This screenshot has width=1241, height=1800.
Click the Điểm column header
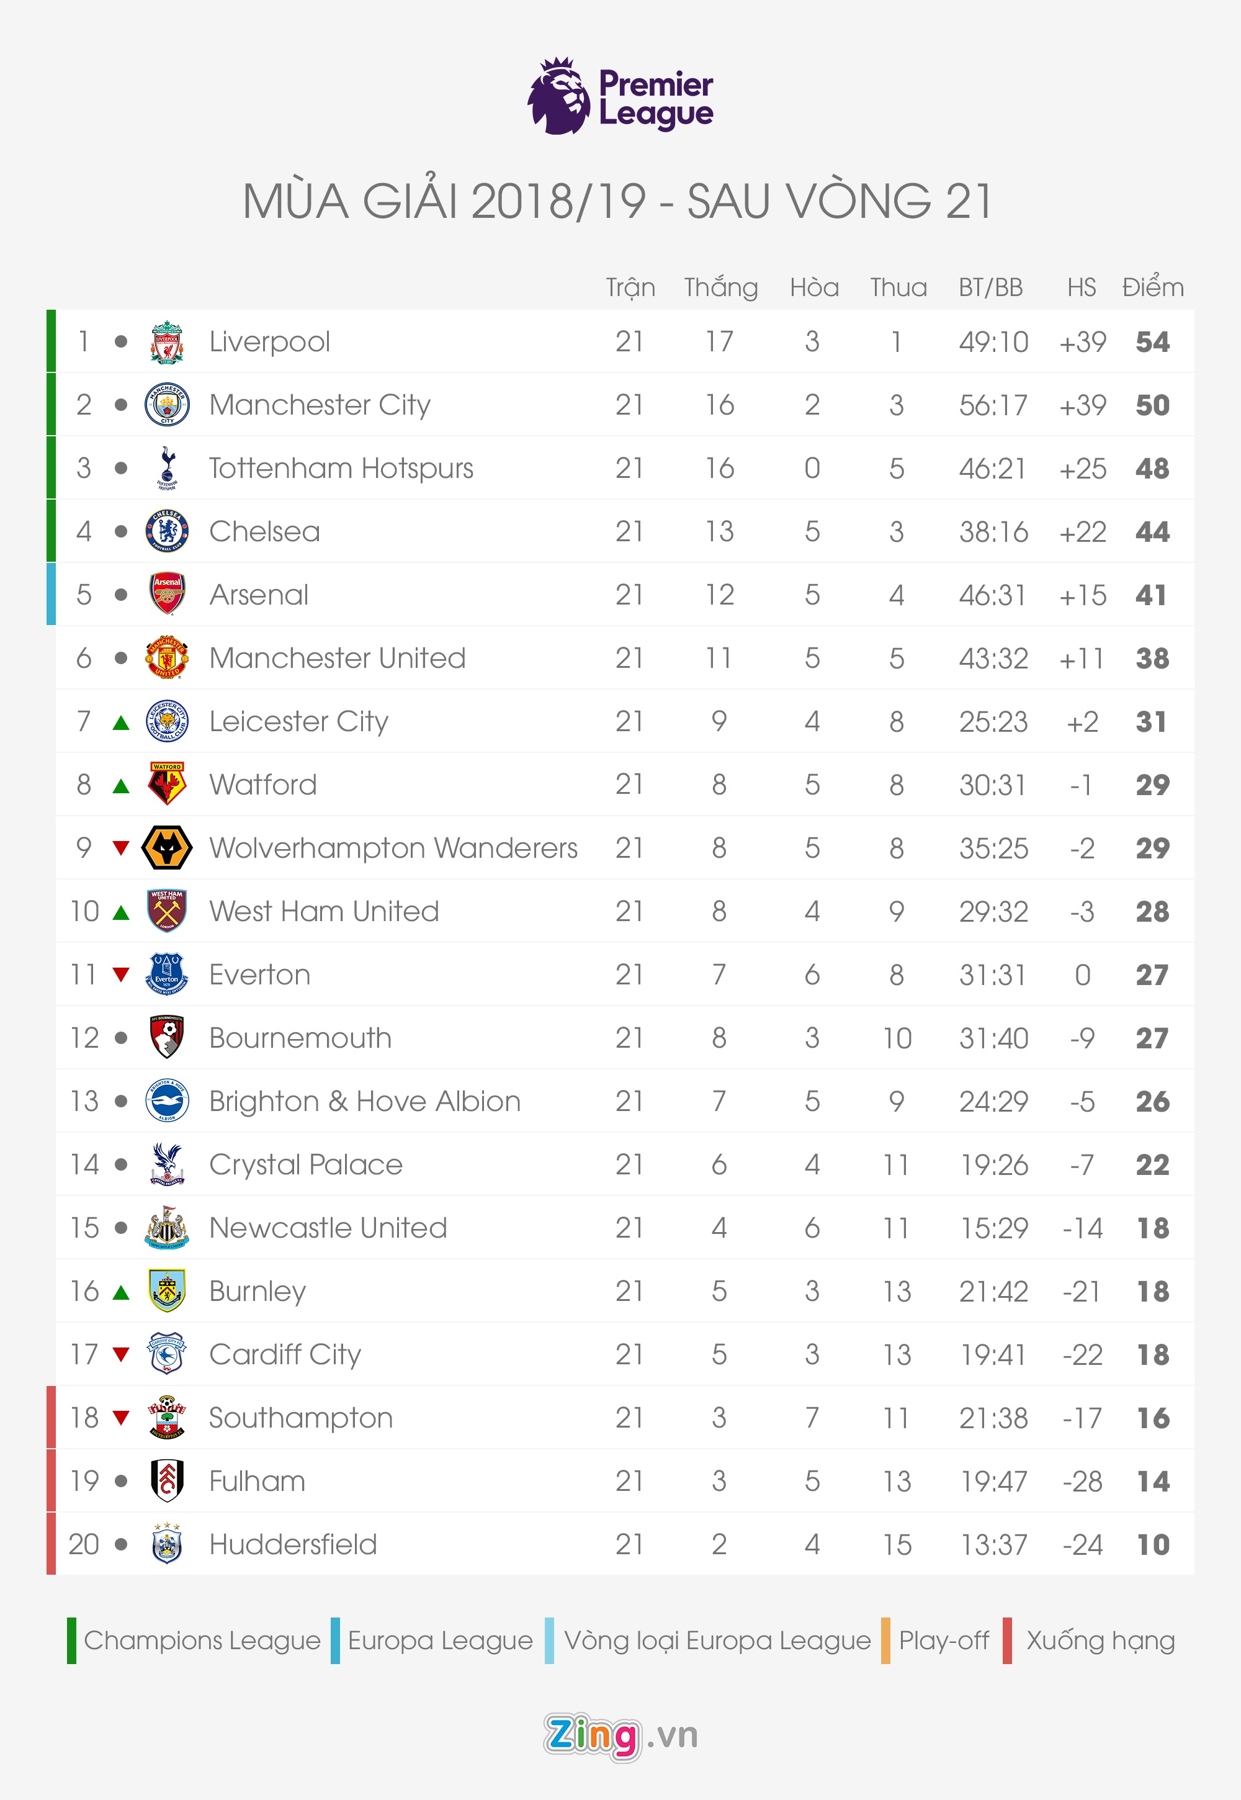[x=1152, y=287]
